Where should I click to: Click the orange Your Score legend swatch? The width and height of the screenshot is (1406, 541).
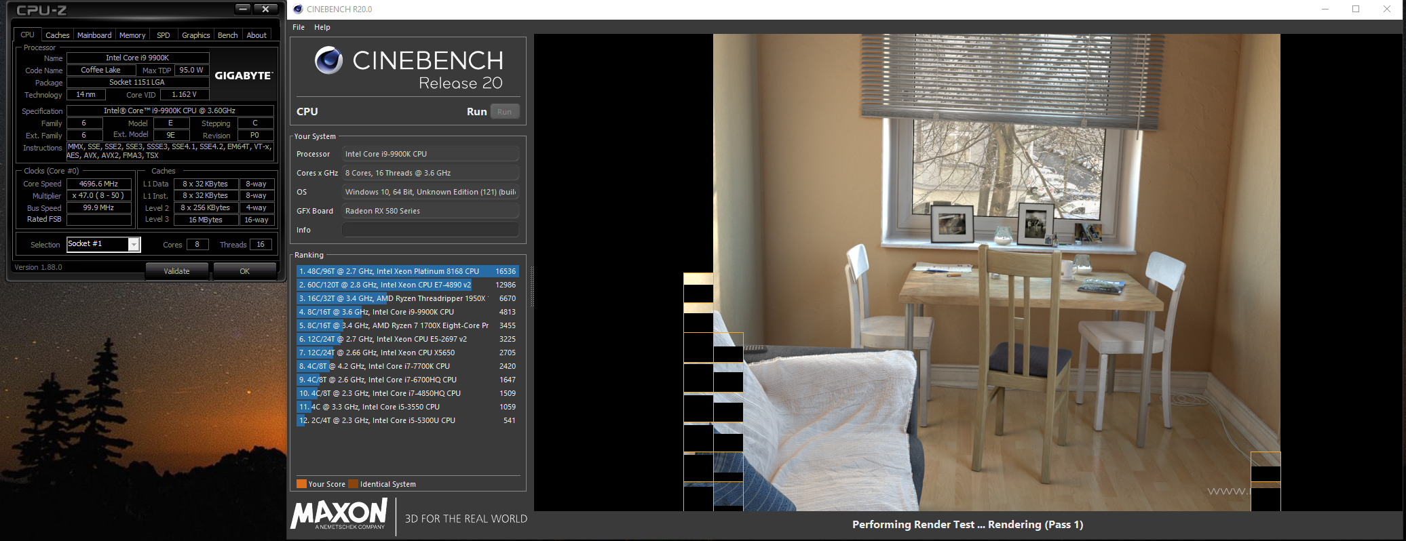pyautogui.click(x=302, y=484)
